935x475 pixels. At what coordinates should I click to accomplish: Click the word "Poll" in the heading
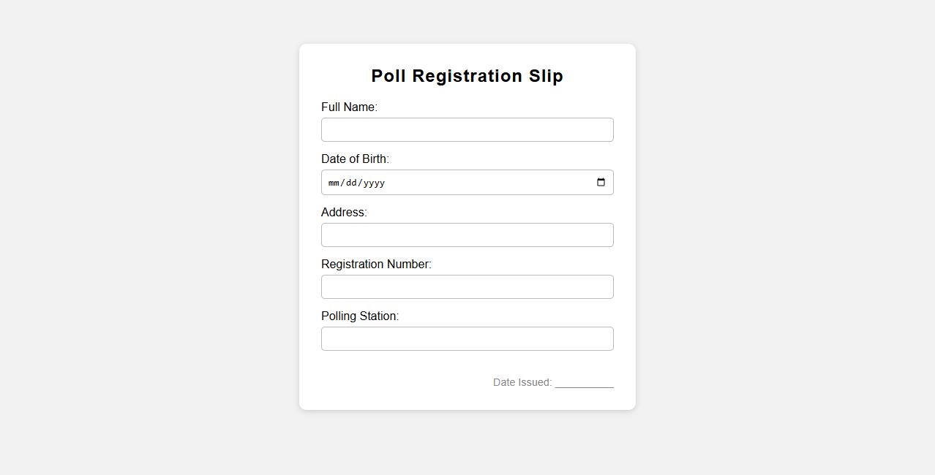click(388, 76)
